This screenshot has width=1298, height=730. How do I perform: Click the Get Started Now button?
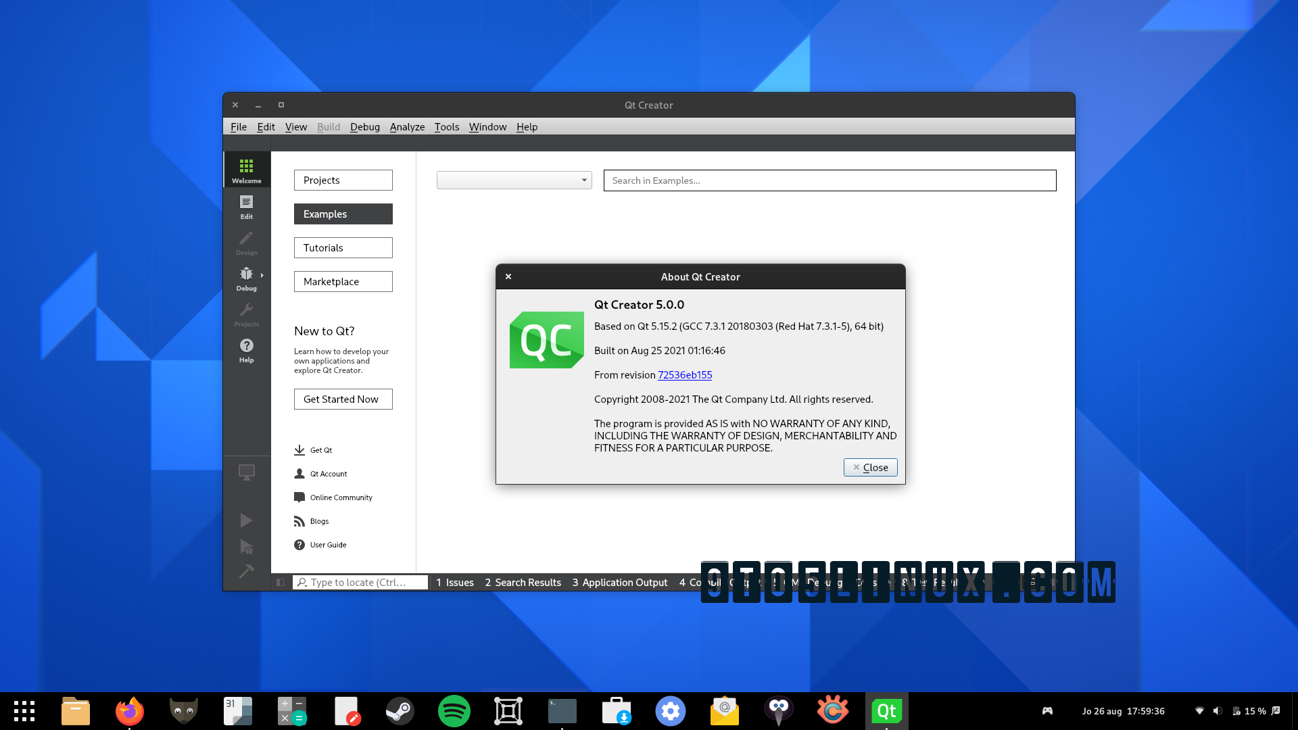(x=343, y=399)
